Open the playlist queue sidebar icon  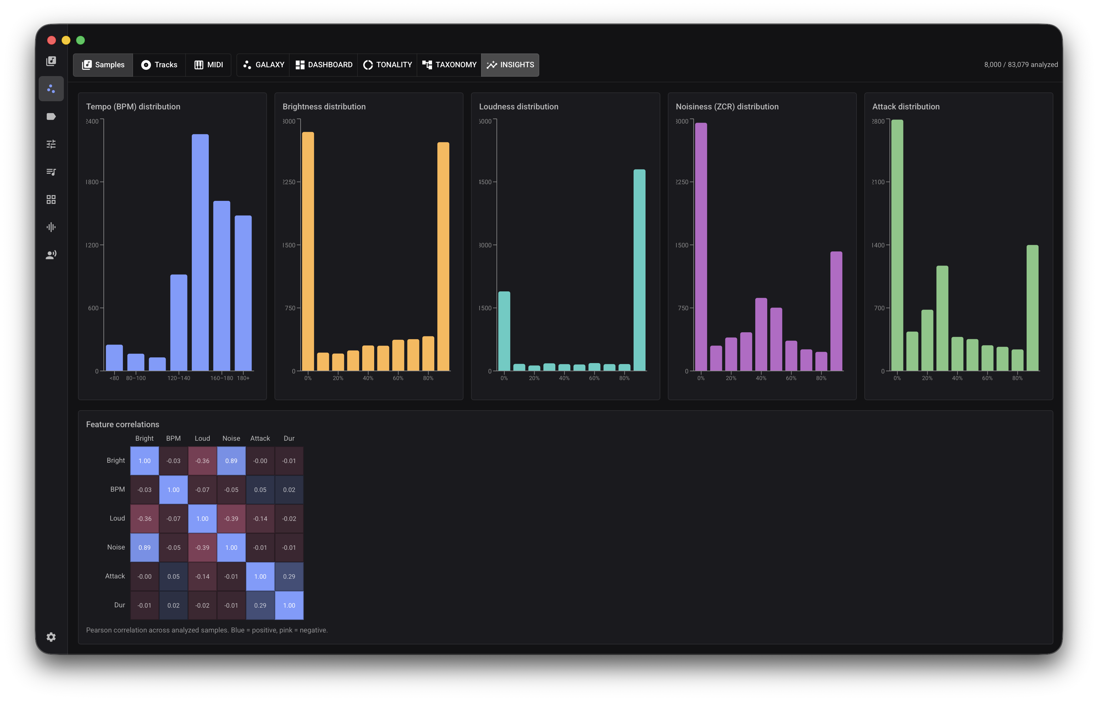click(x=51, y=172)
